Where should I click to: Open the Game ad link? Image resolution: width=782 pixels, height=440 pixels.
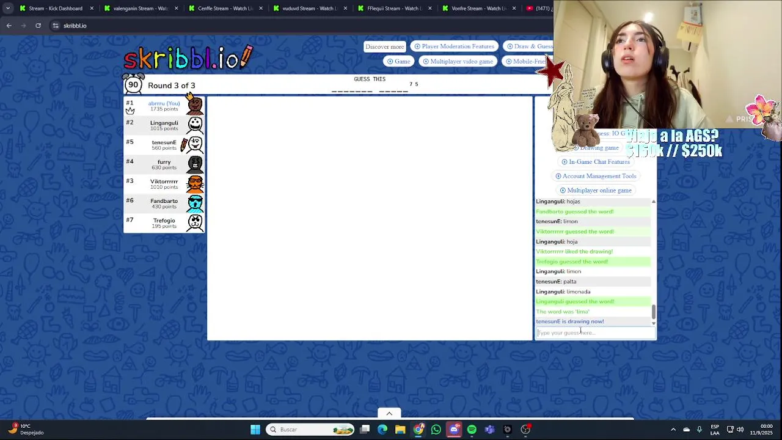coord(398,61)
